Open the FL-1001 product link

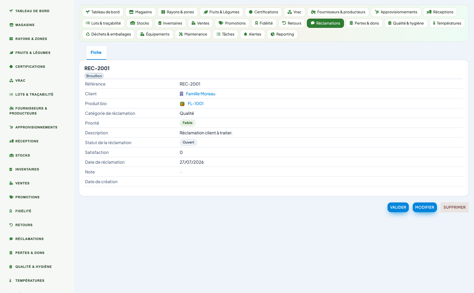(x=196, y=104)
